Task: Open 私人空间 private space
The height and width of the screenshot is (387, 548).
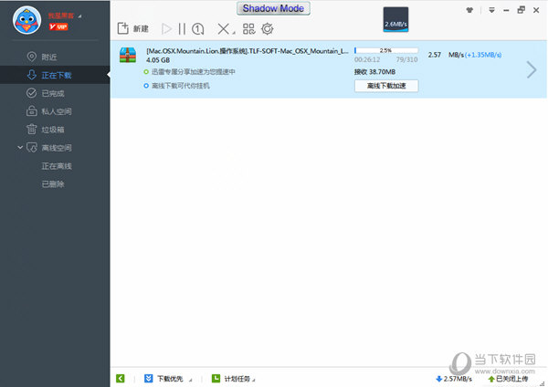Action: click(57, 111)
